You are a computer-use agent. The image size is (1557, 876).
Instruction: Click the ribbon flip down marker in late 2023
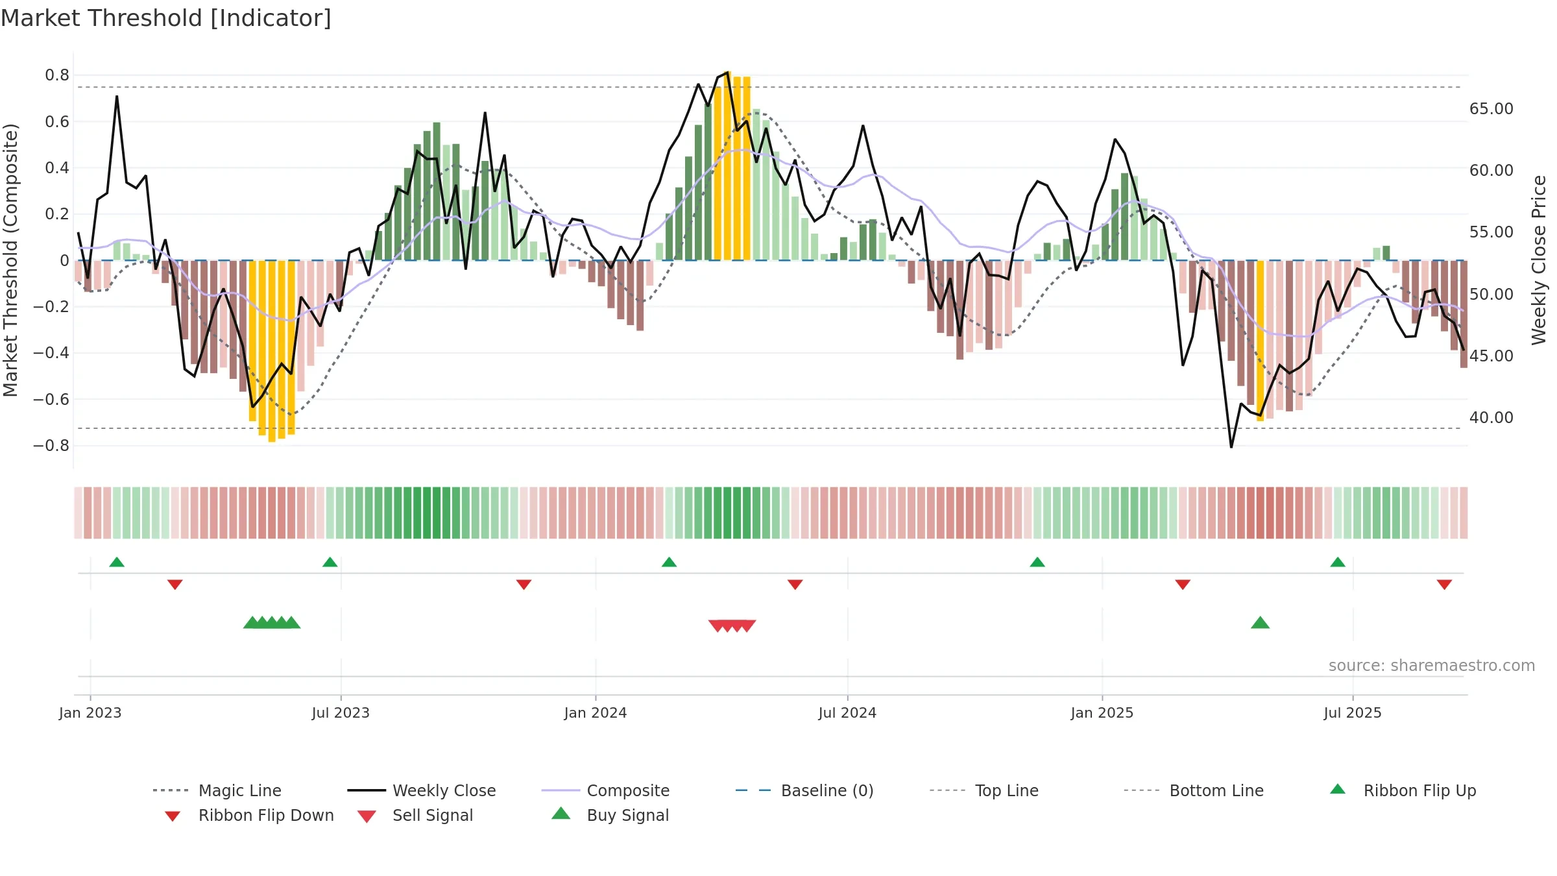(x=524, y=585)
